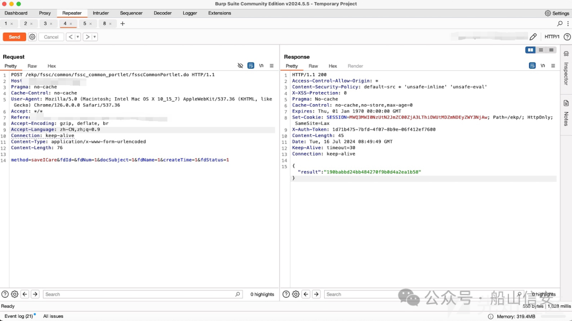572x321 pixels.
Task: Open the Repeater tab options kebab menu
Action: click(568, 24)
